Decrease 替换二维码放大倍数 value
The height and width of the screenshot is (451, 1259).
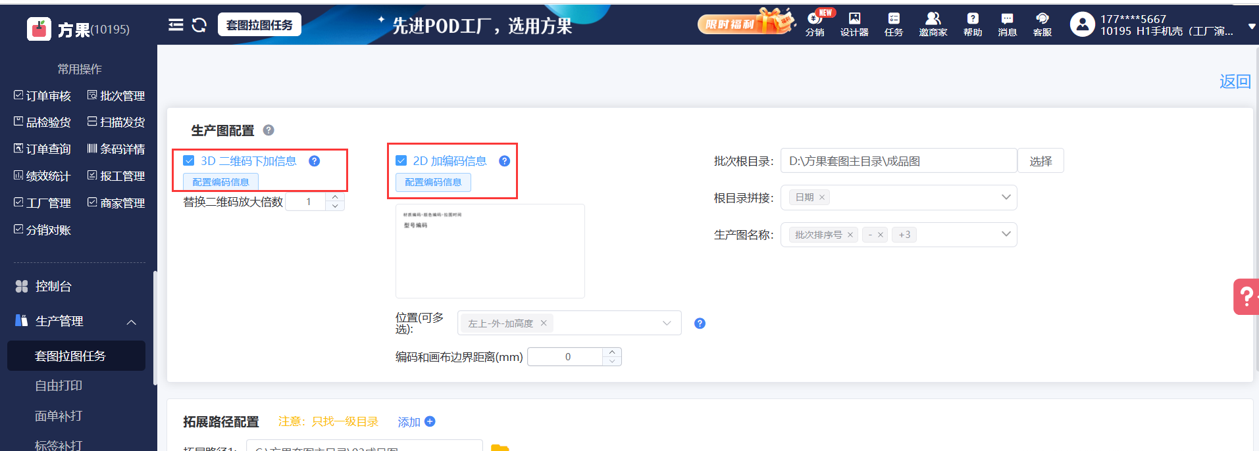(335, 206)
